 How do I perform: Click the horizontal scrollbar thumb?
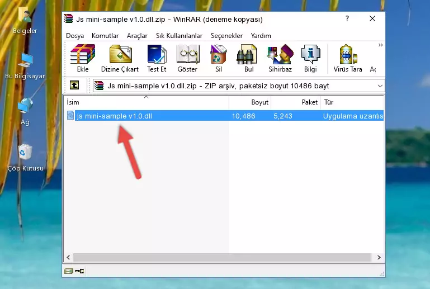pyautogui.click(x=222, y=257)
